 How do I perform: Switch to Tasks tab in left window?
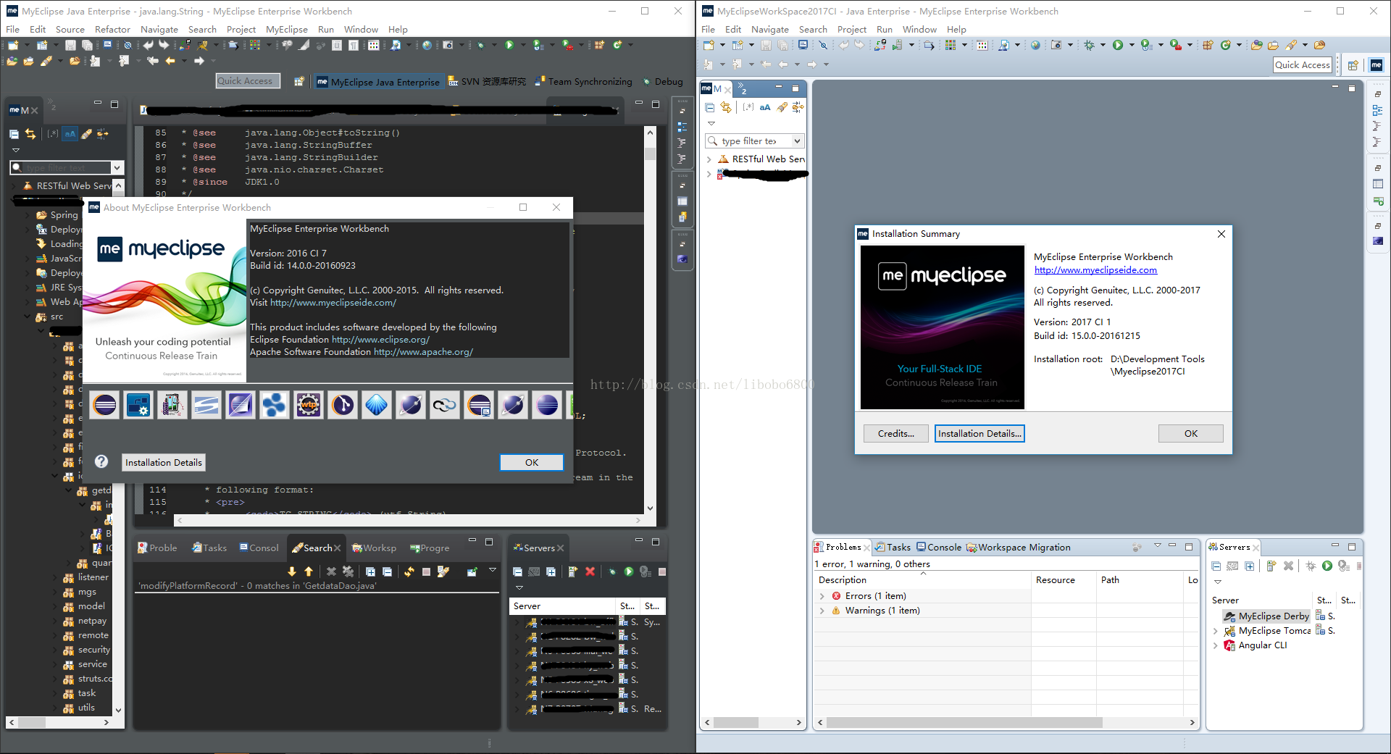209,548
